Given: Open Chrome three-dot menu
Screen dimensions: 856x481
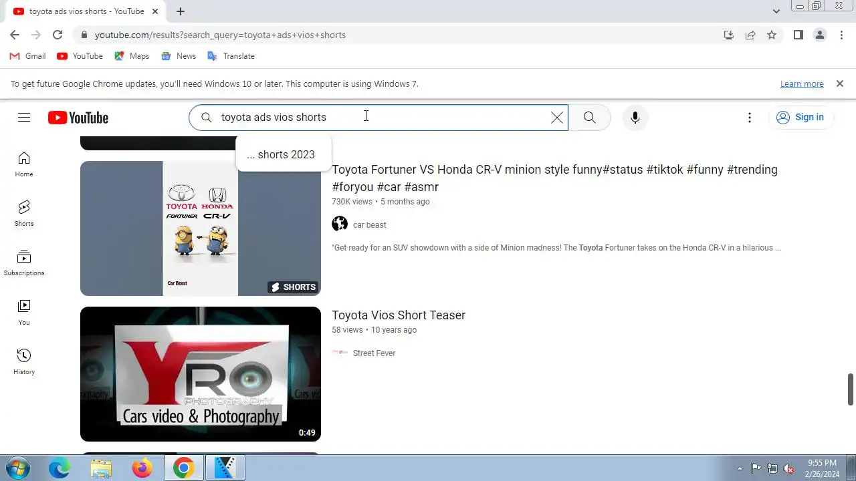Looking at the screenshot, I should [x=841, y=35].
